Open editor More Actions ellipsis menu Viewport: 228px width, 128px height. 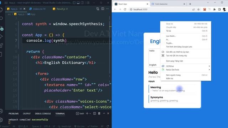point(108,9)
